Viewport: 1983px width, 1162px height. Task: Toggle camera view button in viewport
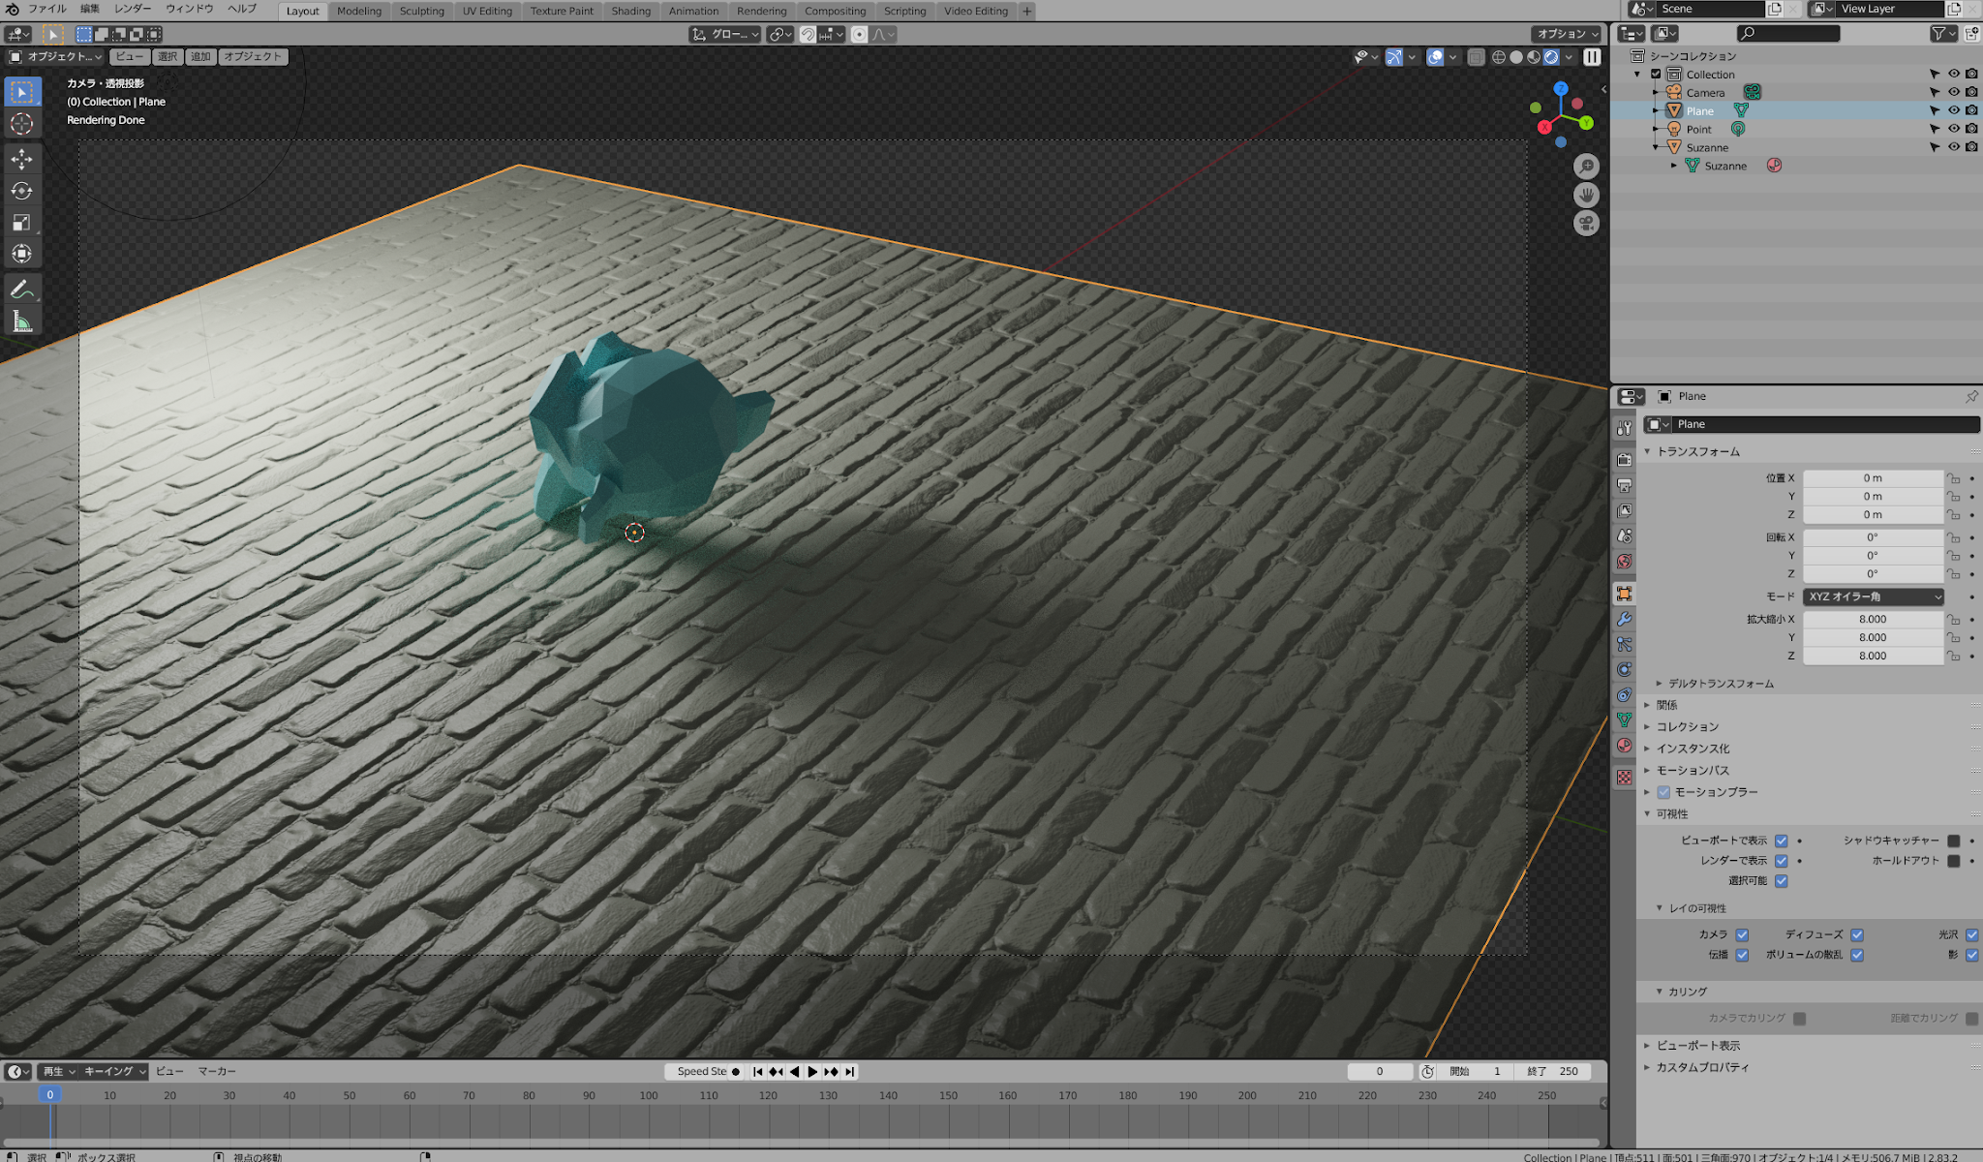point(1586,224)
